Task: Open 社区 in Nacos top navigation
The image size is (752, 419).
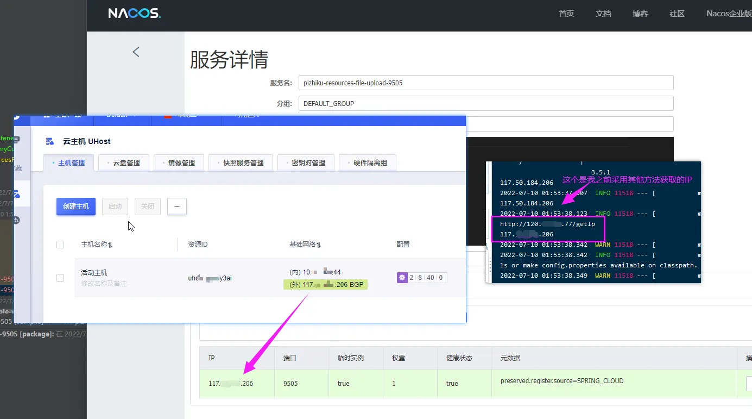Action: click(677, 14)
